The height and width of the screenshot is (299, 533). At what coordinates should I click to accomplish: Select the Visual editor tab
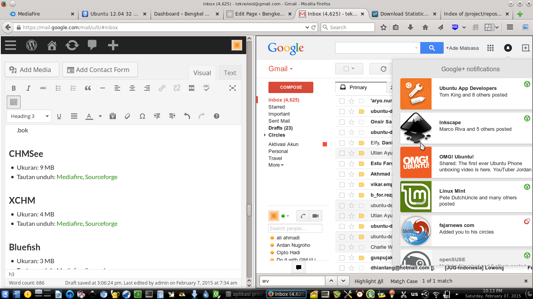(x=202, y=73)
